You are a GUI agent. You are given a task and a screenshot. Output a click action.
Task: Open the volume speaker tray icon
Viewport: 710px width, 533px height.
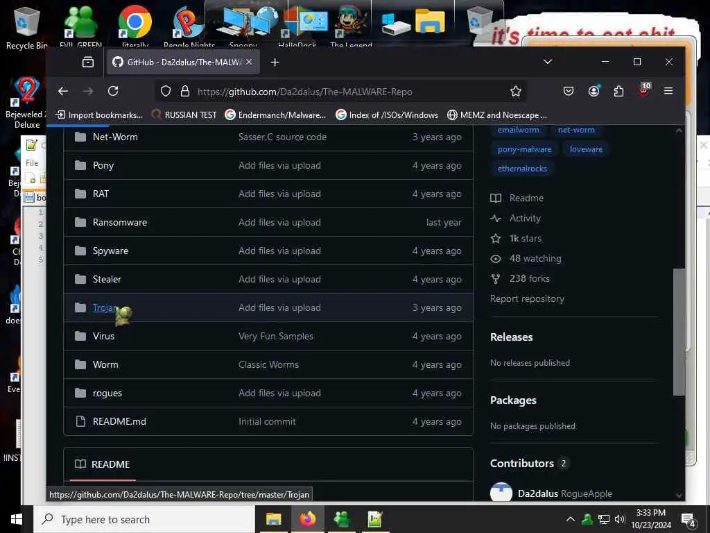[x=620, y=519]
